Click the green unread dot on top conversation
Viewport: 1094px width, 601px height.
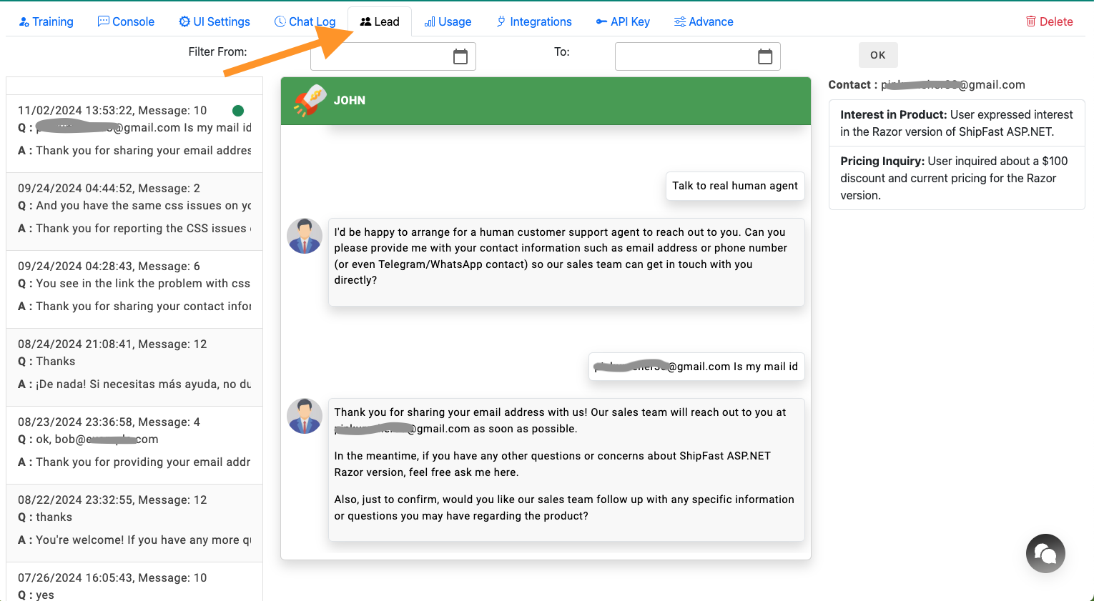238,111
